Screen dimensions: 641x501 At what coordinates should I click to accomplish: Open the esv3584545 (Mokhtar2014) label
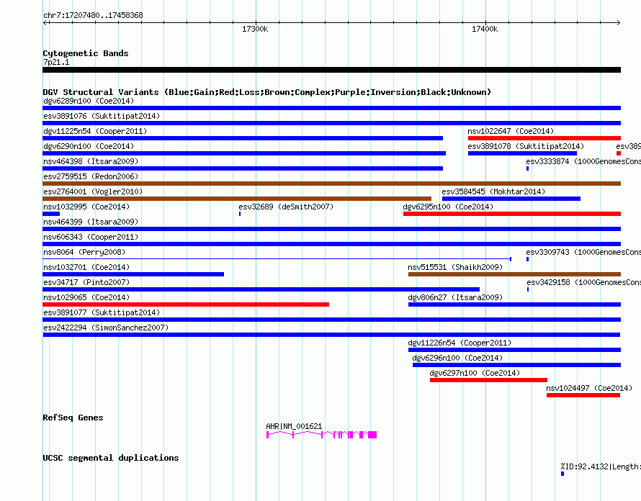(x=493, y=191)
